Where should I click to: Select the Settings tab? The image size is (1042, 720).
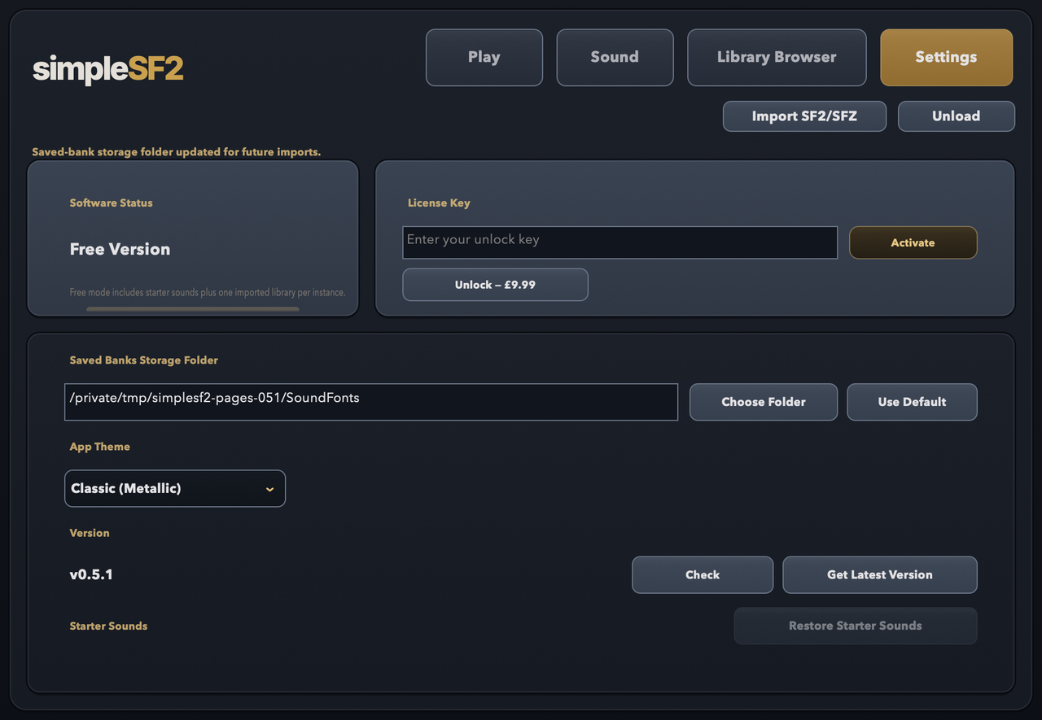point(946,58)
